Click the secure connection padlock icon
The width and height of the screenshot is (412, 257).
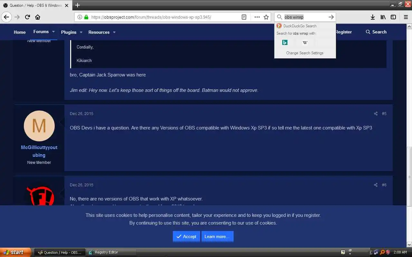86,17
